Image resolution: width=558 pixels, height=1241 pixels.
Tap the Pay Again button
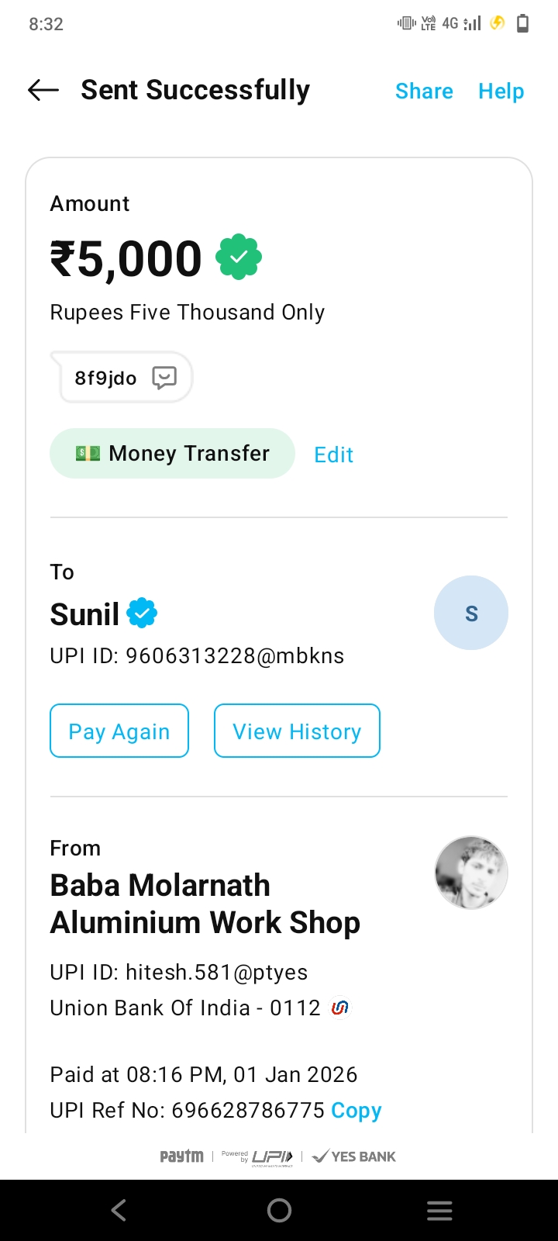pos(119,731)
